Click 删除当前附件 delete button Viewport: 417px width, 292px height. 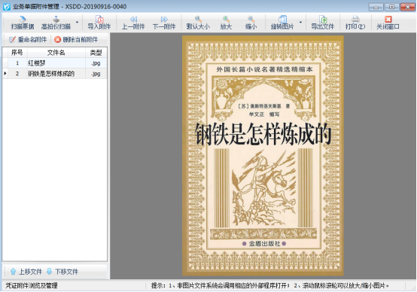[x=76, y=40]
